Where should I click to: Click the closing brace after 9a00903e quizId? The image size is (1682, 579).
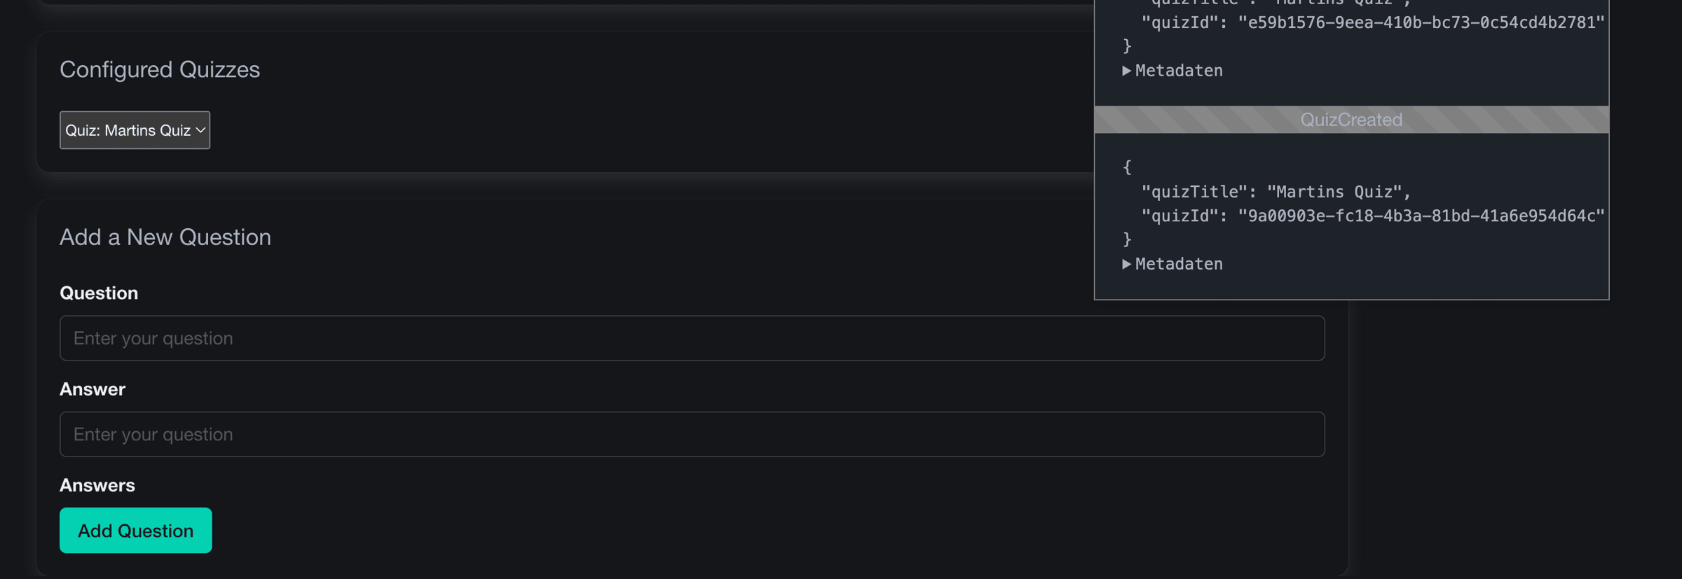coord(1127,239)
